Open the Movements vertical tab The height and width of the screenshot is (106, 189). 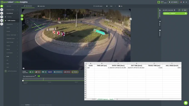click(x=160, y=13)
